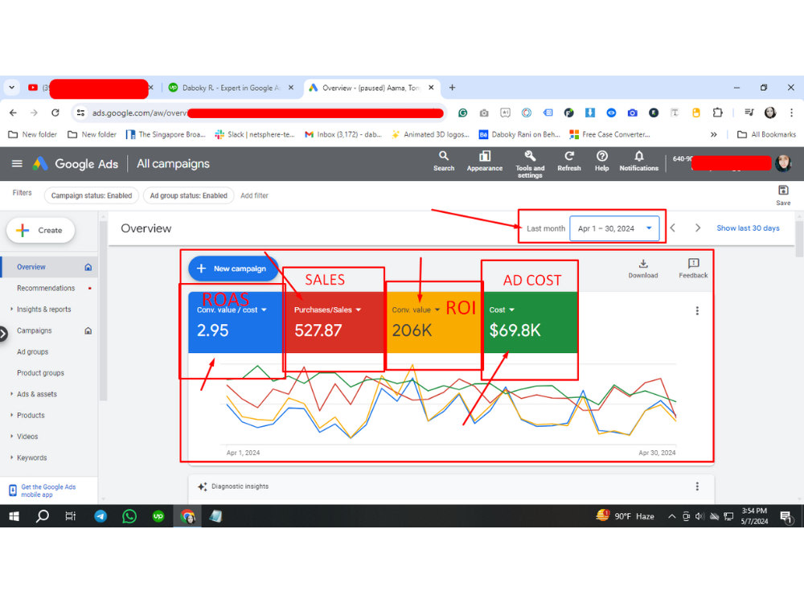Screen dimensions: 804x603
Task: Open Chrome extensions puzzle icon
Action: (718, 113)
